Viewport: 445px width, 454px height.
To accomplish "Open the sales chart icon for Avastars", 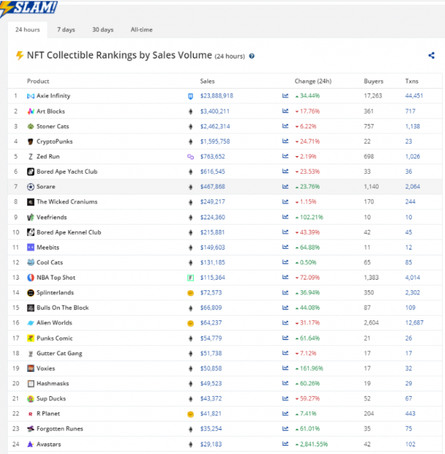I will pos(285,444).
